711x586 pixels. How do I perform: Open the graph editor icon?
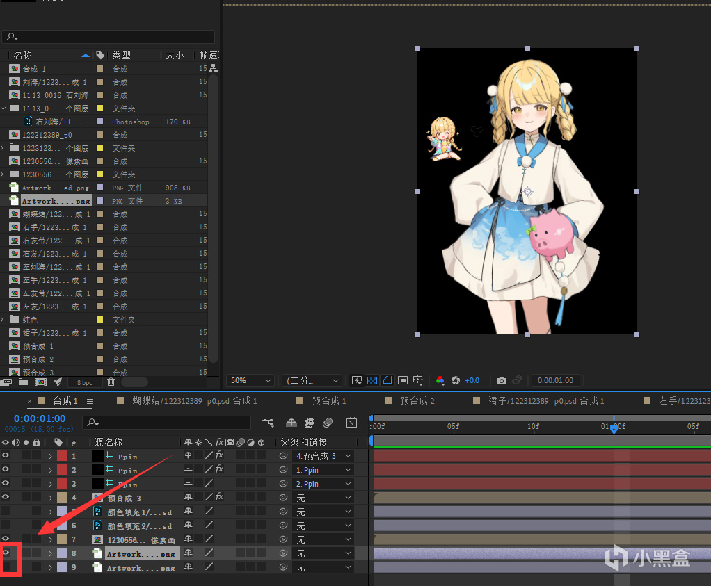tap(351, 423)
